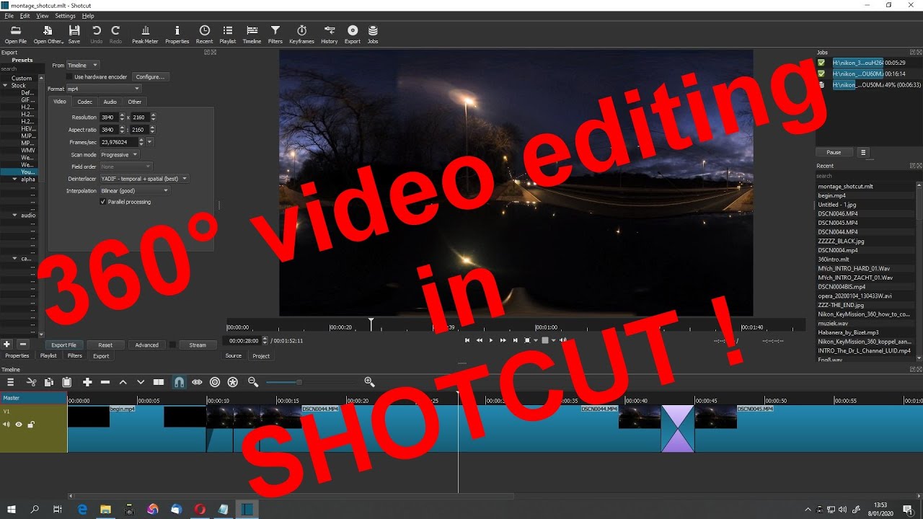The width and height of the screenshot is (923, 519).
Task: Lift the clip with up-chevron icon
Action: [123, 382]
